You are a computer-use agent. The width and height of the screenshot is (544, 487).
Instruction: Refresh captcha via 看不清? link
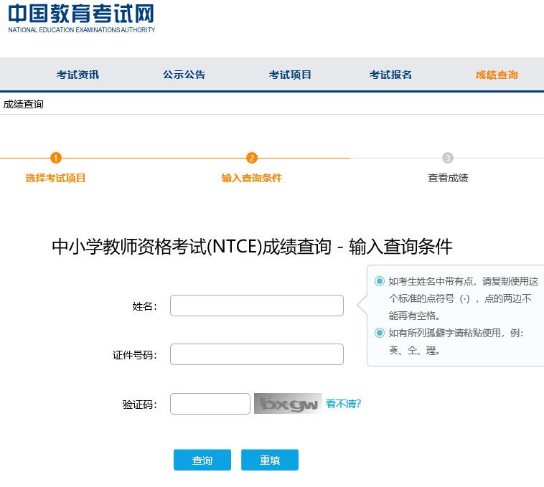(x=343, y=404)
